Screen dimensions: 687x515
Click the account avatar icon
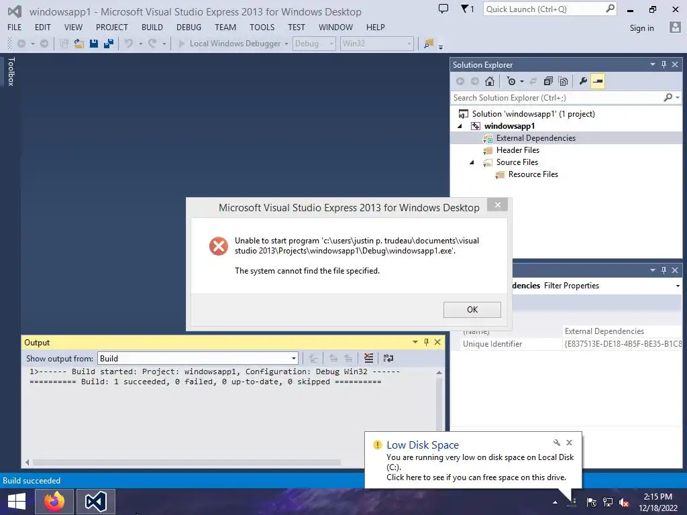point(675,27)
